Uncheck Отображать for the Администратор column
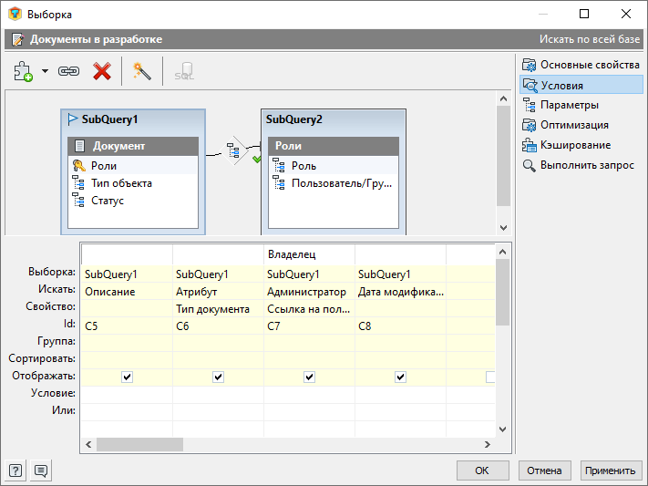 [x=309, y=377]
